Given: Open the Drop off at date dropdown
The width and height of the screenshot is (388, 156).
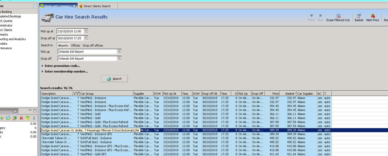Looking at the screenshot, I should point(86,38).
